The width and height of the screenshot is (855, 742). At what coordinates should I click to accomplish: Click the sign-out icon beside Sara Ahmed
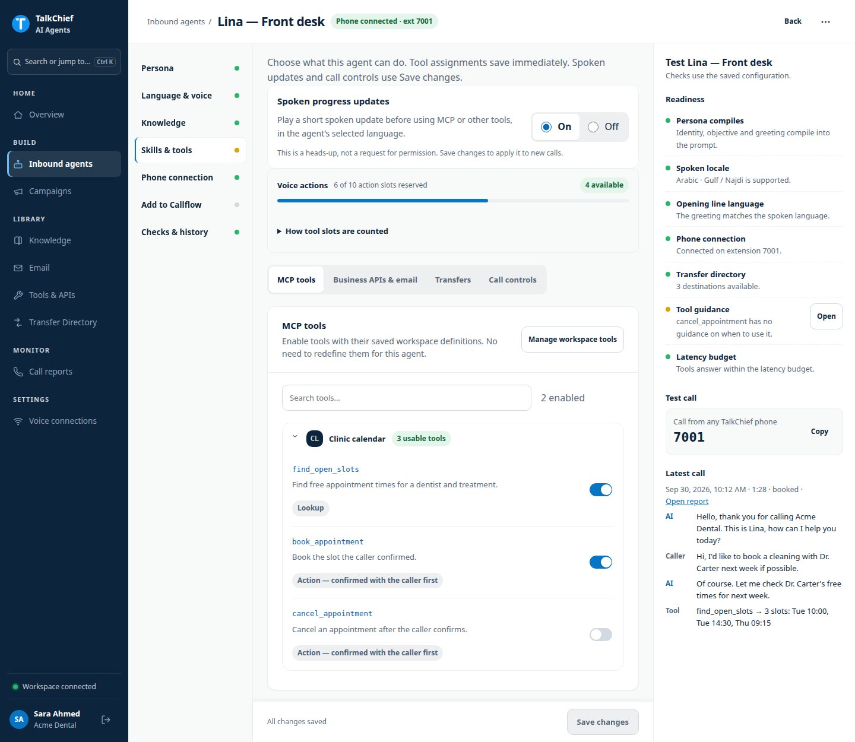[106, 719]
